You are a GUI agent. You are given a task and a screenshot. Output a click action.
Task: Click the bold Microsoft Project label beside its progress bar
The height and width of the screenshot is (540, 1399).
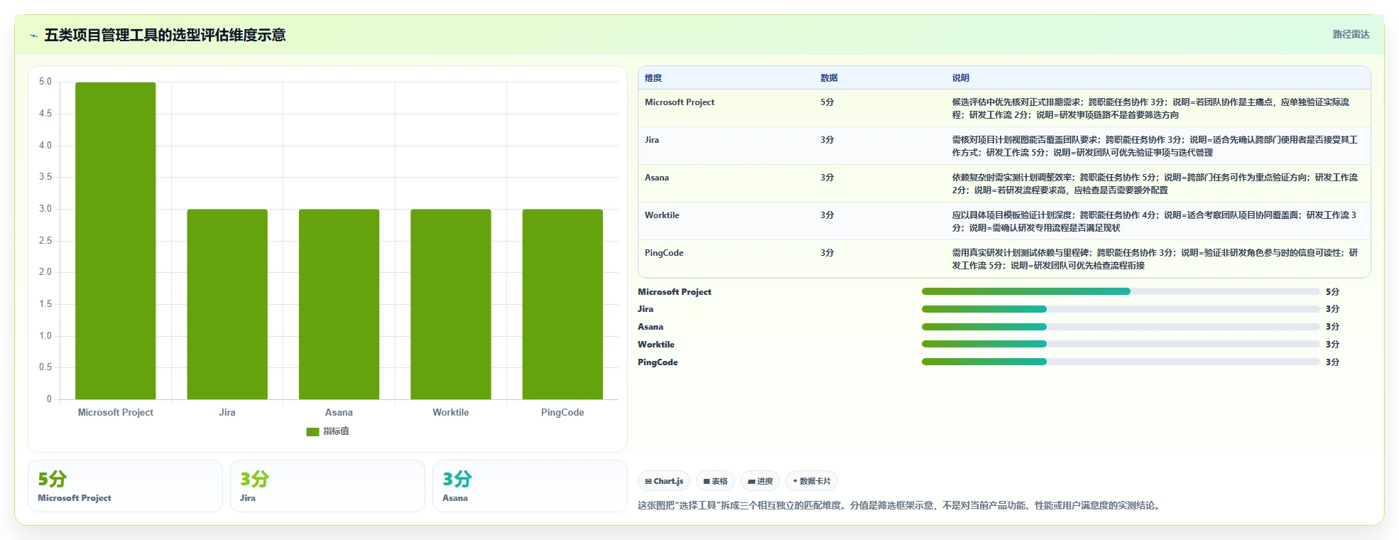coord(675,292)
